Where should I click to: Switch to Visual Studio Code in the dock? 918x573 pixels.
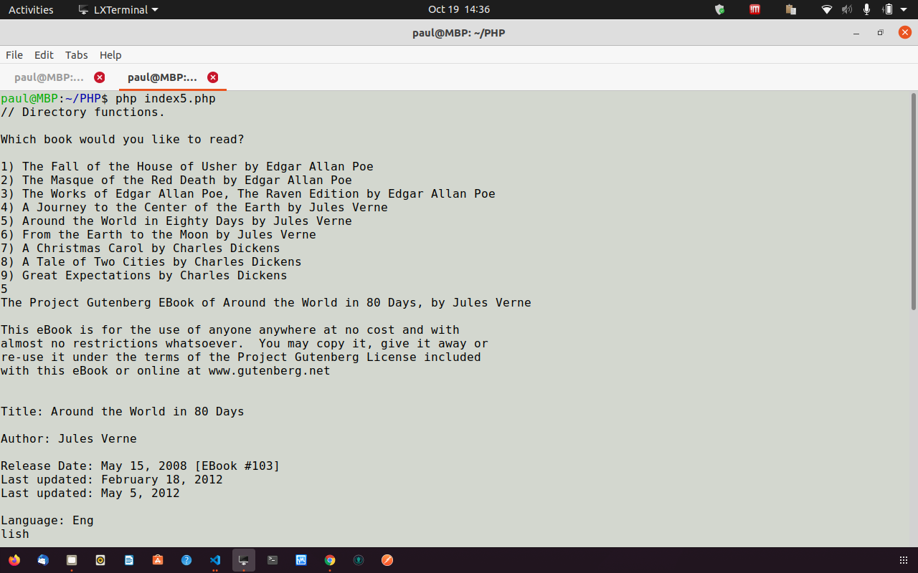pyautogui.click(x=215, y=560)
